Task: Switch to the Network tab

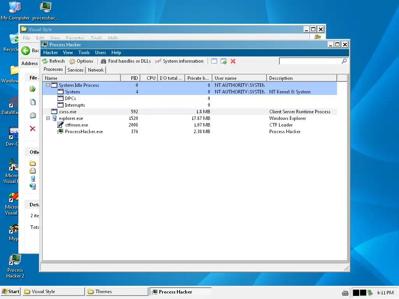Action: tap(96, 70)
